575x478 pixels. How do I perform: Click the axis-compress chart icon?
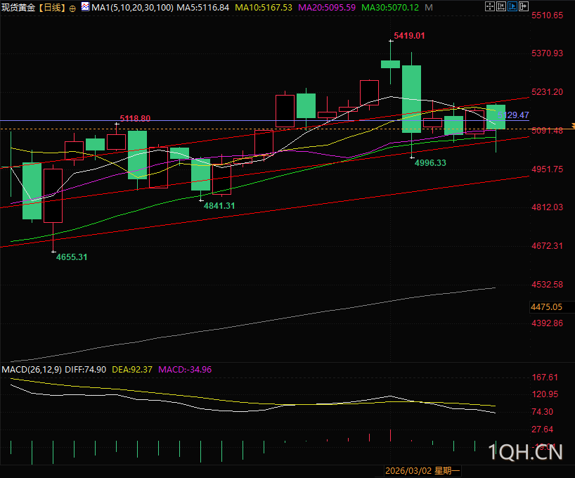click(x=501, y=6)
